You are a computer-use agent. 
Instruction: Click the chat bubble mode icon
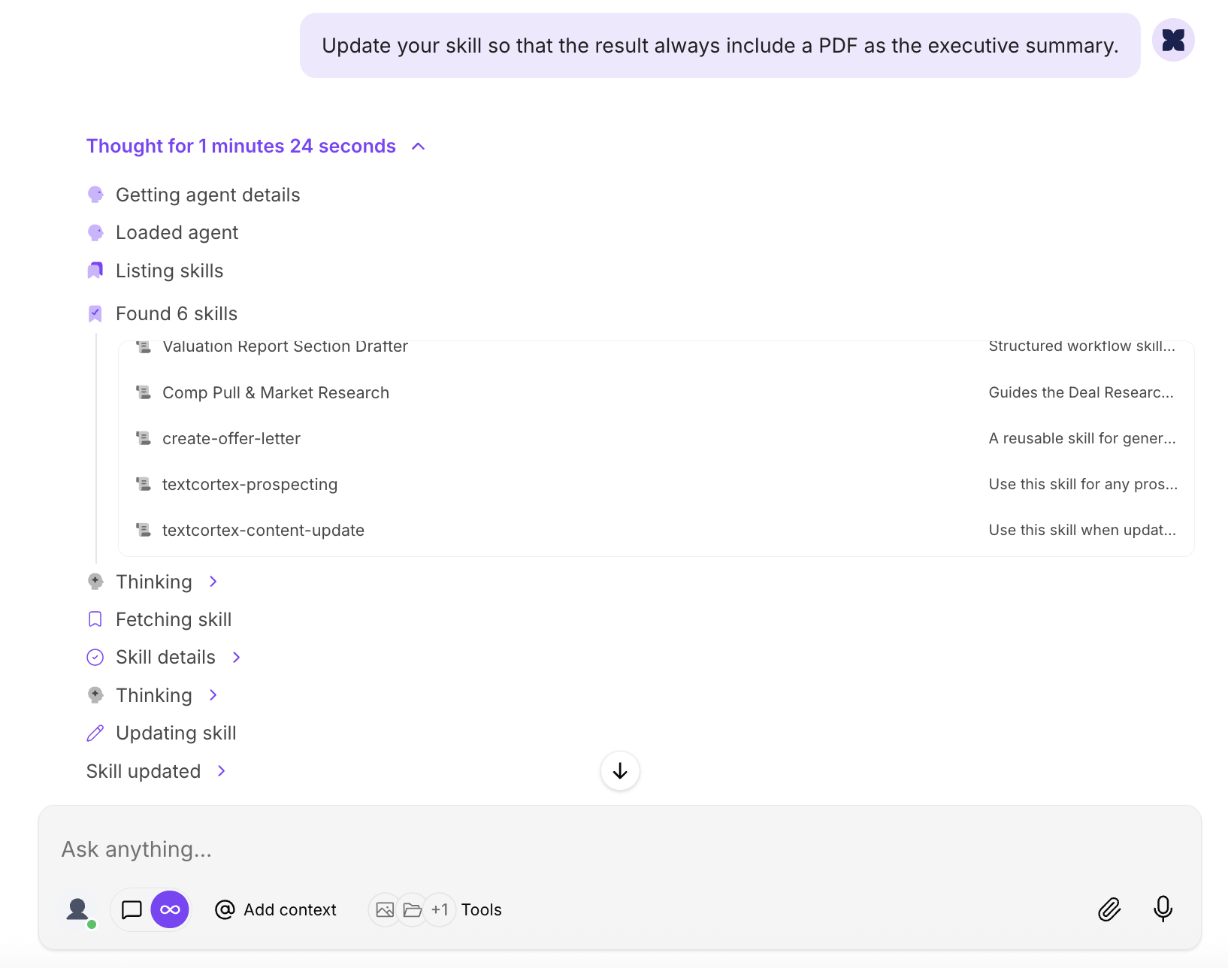click(132, 909)
